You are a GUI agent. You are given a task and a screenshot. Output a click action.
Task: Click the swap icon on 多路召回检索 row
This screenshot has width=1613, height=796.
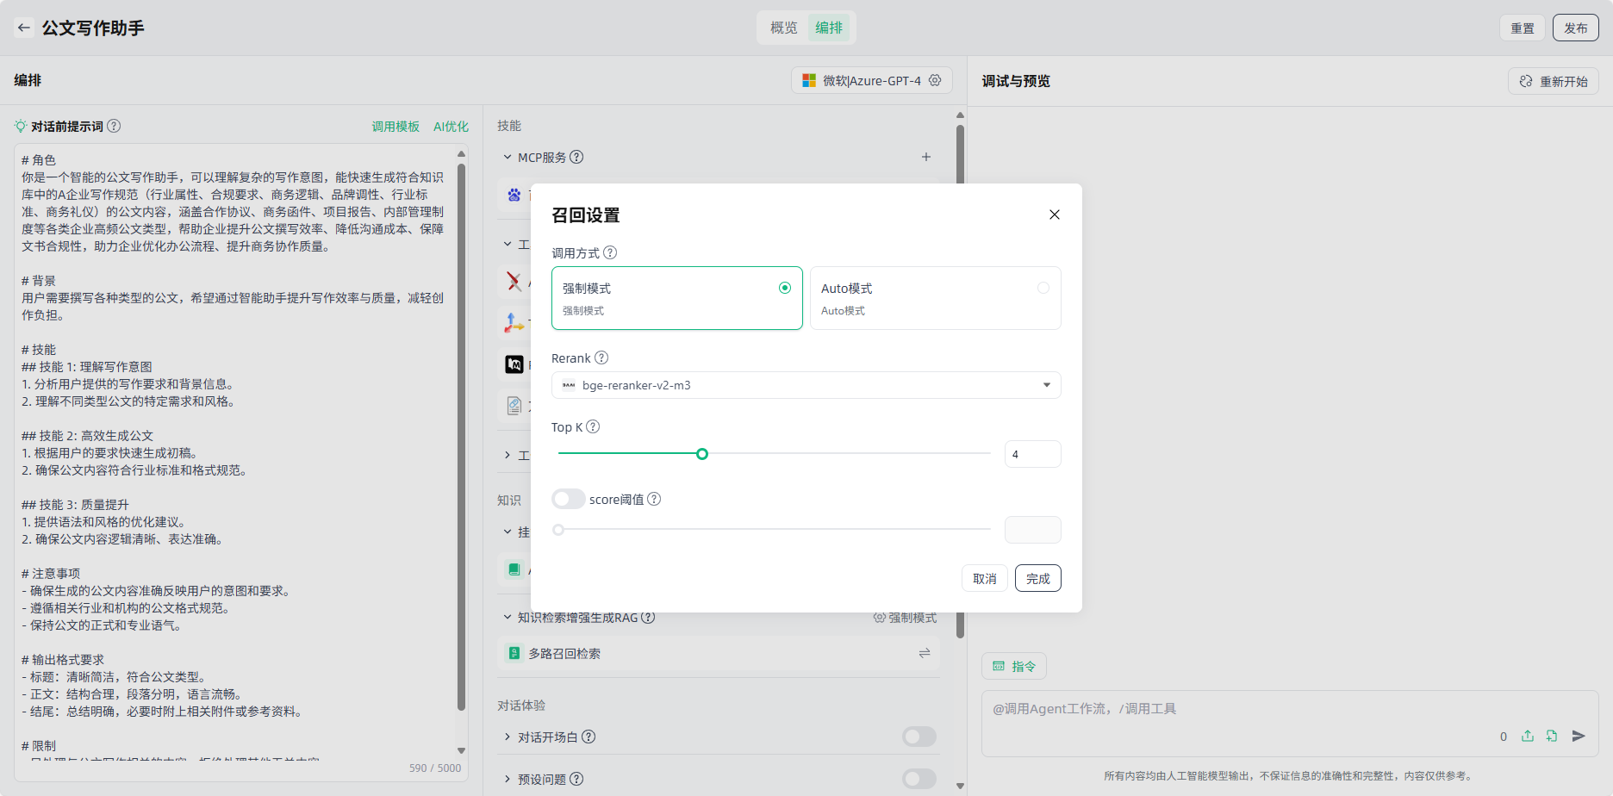[x=925, y=653]
